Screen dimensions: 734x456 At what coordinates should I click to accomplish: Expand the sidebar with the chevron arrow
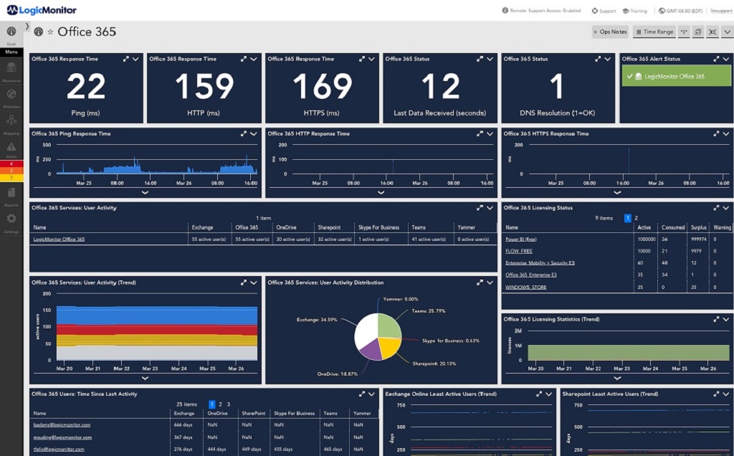point(27,27)
